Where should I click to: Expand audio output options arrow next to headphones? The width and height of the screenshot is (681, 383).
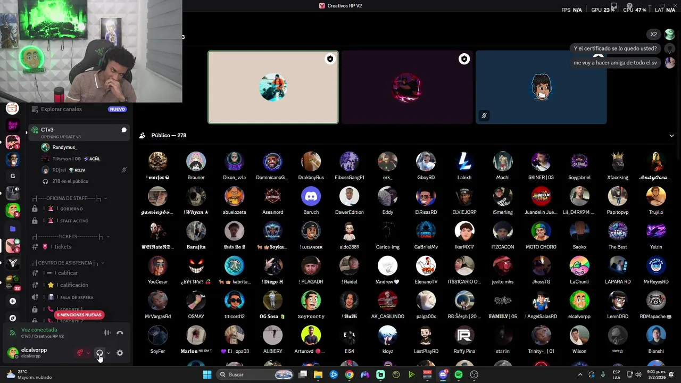tap(109, 353)
